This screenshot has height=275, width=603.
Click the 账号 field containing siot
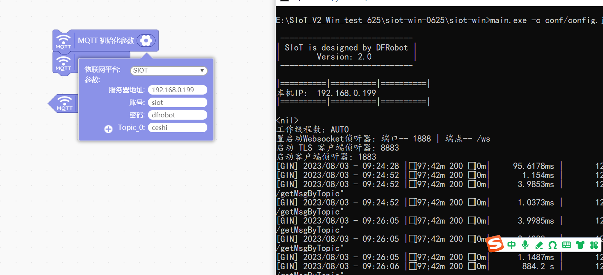178,103
